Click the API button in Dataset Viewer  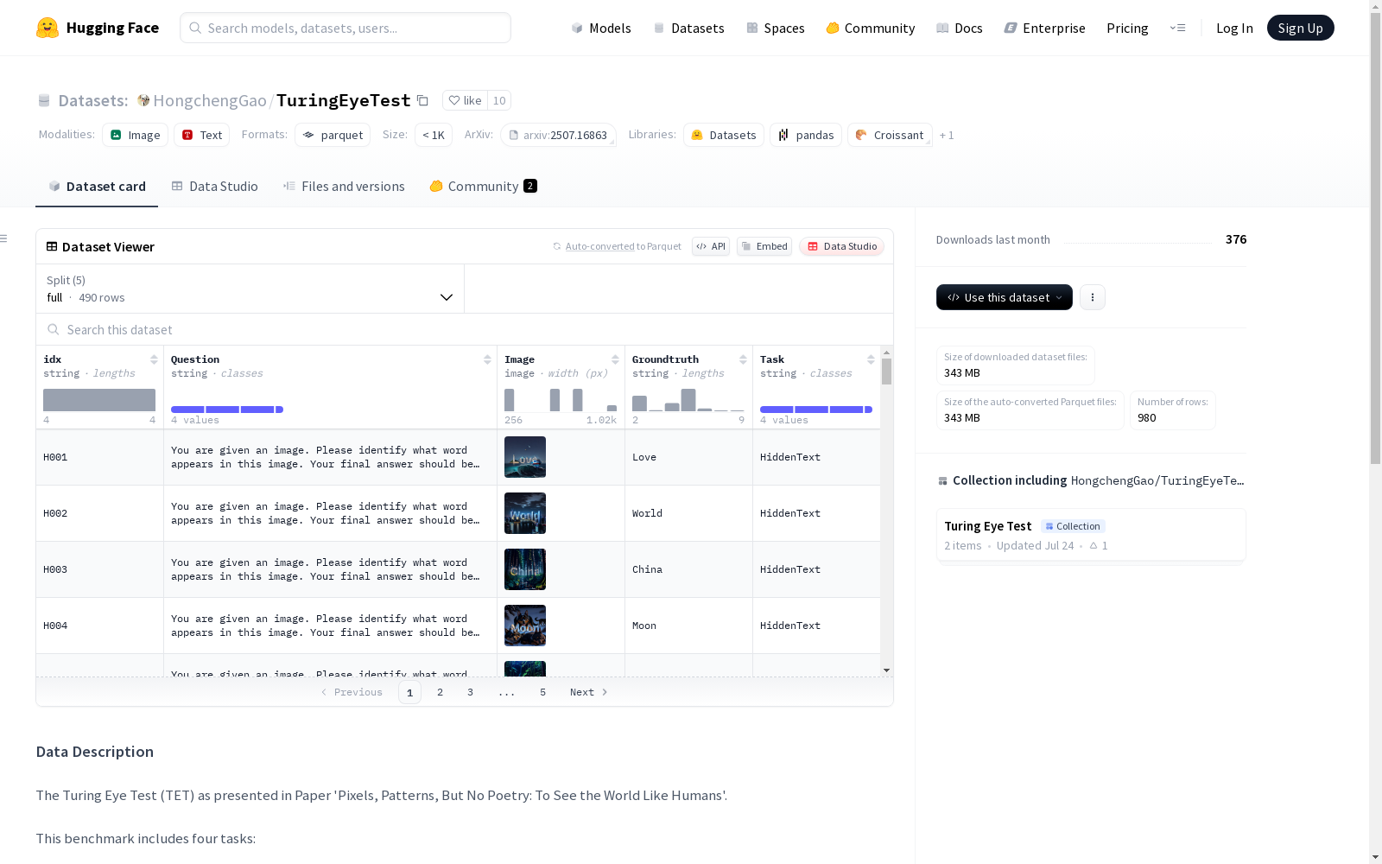711,246
